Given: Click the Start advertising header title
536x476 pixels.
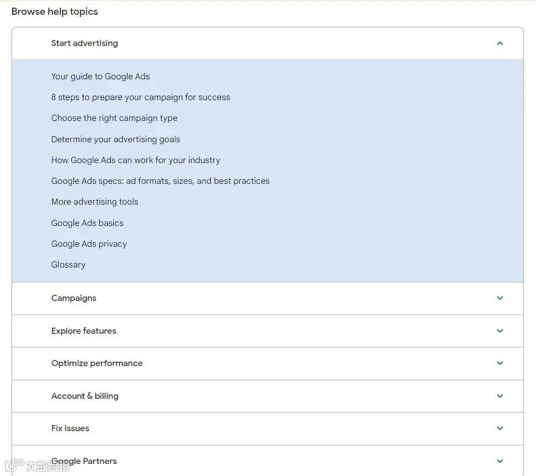Looking at the screenshot, I should [x=84, y=43].
